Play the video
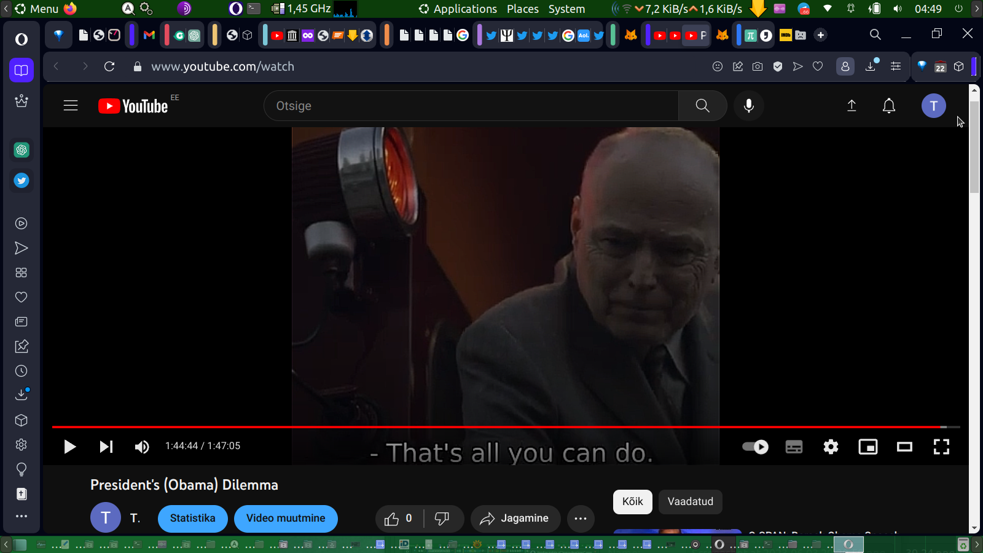The width and height of the screenshot is (983, 553). click(69, 447)
